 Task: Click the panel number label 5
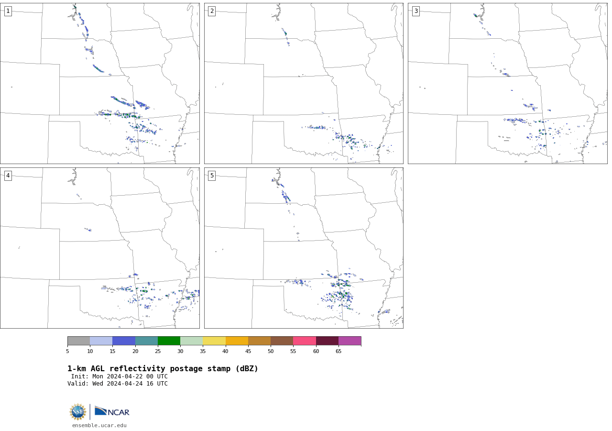pos(212,176)
